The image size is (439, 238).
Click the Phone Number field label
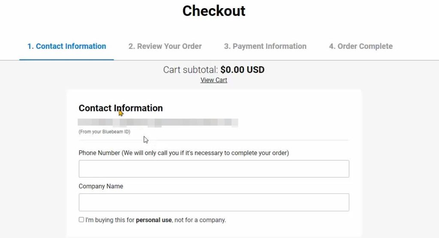183,153
